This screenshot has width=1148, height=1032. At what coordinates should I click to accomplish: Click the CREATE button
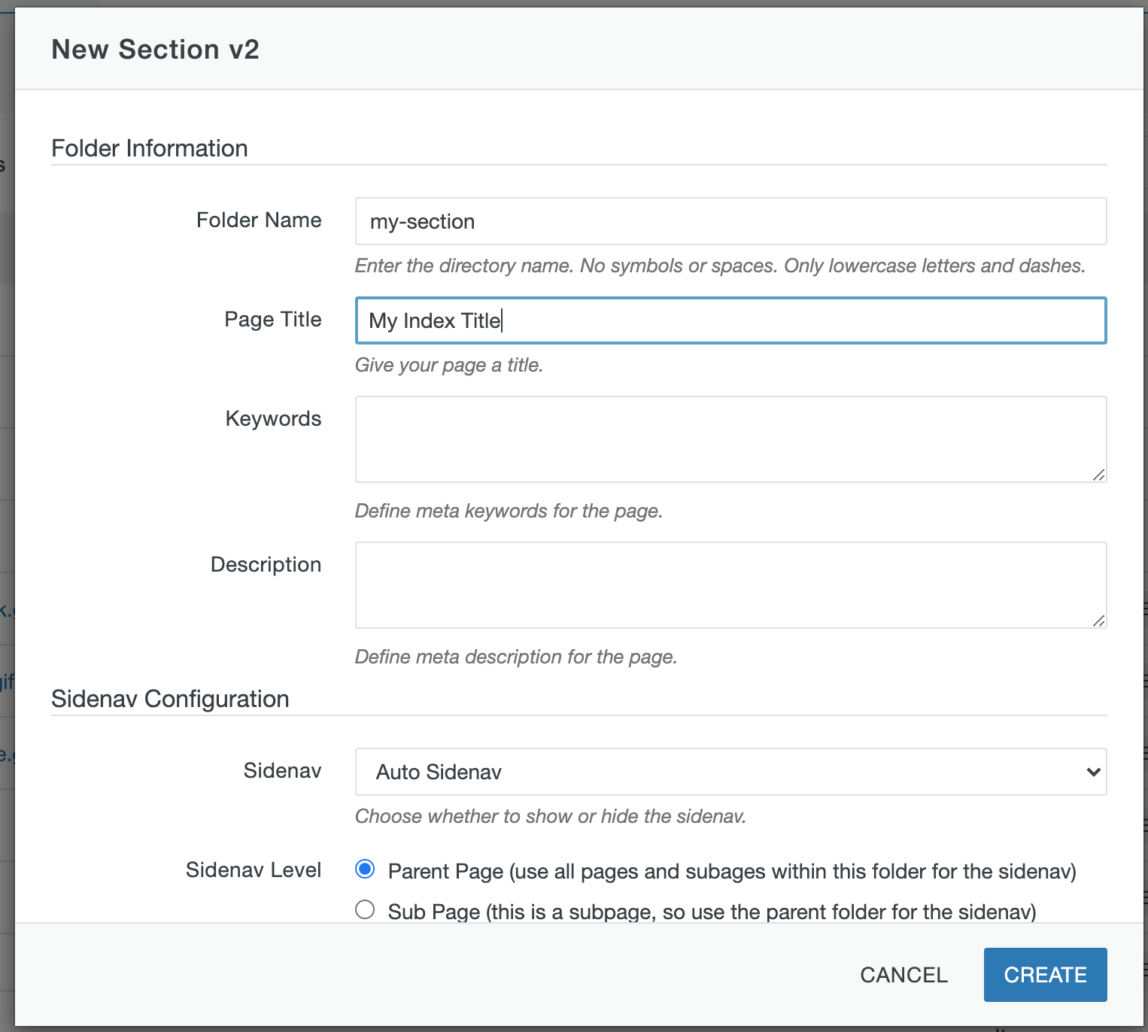pyautogui.click(x=1044, y=974)
